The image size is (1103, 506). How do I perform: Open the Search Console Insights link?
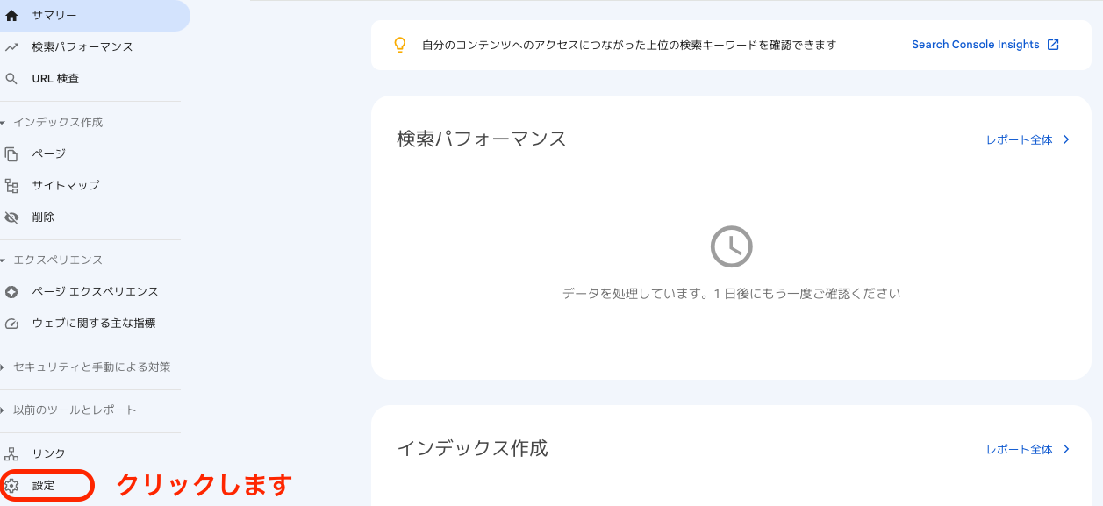click(976, 45)
